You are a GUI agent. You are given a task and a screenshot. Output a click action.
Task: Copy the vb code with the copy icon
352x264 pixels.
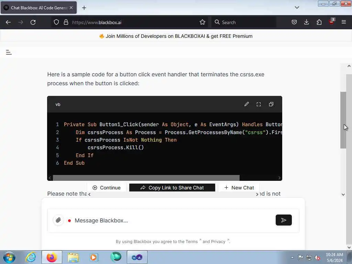271,104
